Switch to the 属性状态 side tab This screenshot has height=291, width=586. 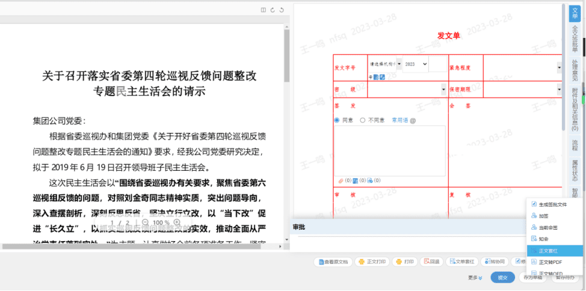[575, 170]
